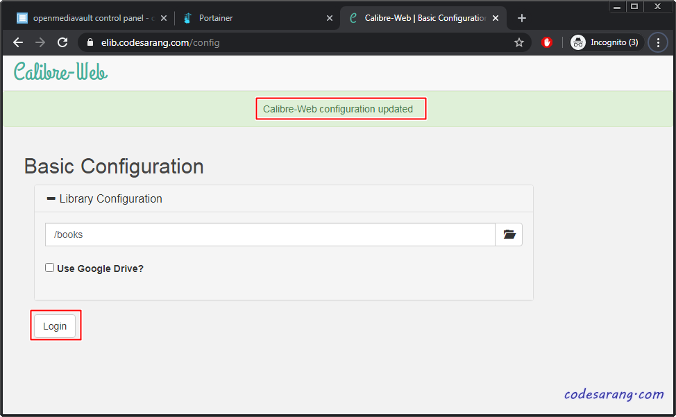Enable the Use Google Drive checkbox
Viewport: 676px width, 417px height.
point(49,268)
